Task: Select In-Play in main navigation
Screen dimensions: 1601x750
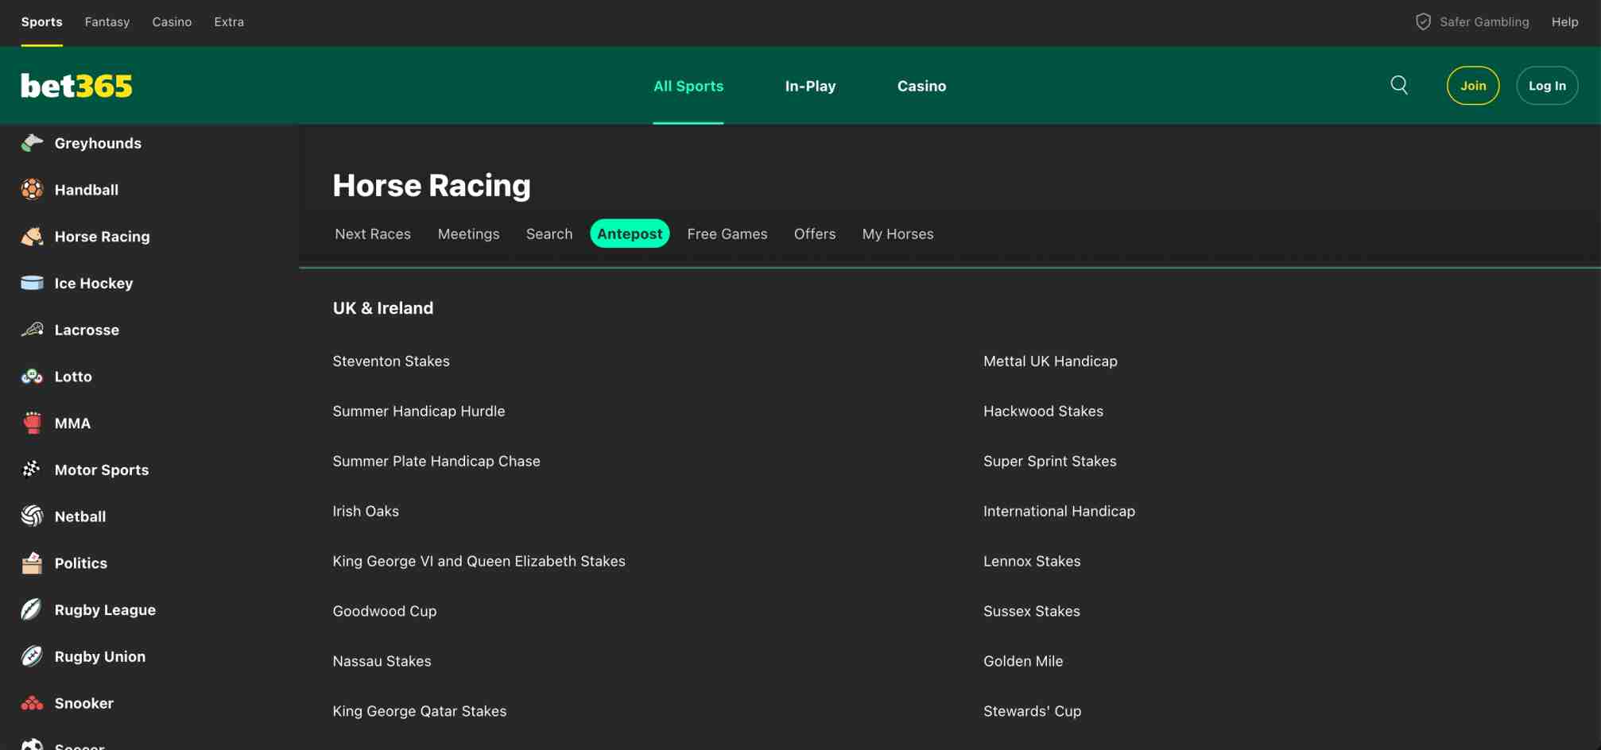Action: (x=810, y=86)
